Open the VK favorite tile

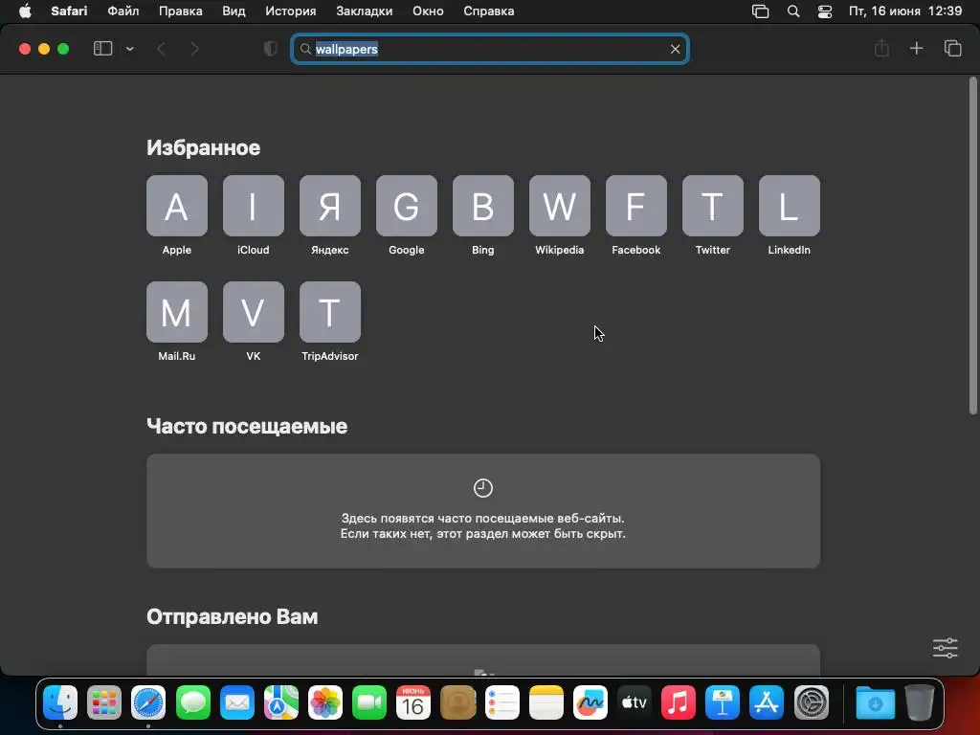tap(253, 312)
